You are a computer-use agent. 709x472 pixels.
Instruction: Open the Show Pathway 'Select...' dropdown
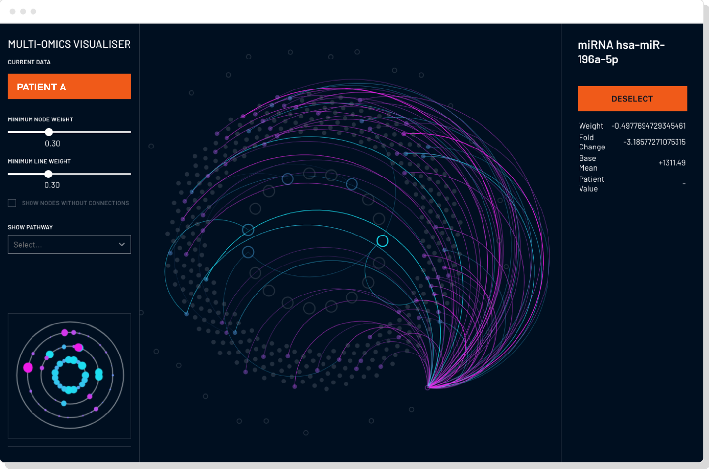pos(69,244)
